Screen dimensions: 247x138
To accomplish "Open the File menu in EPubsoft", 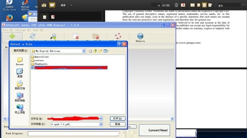I will coord(8,30).
